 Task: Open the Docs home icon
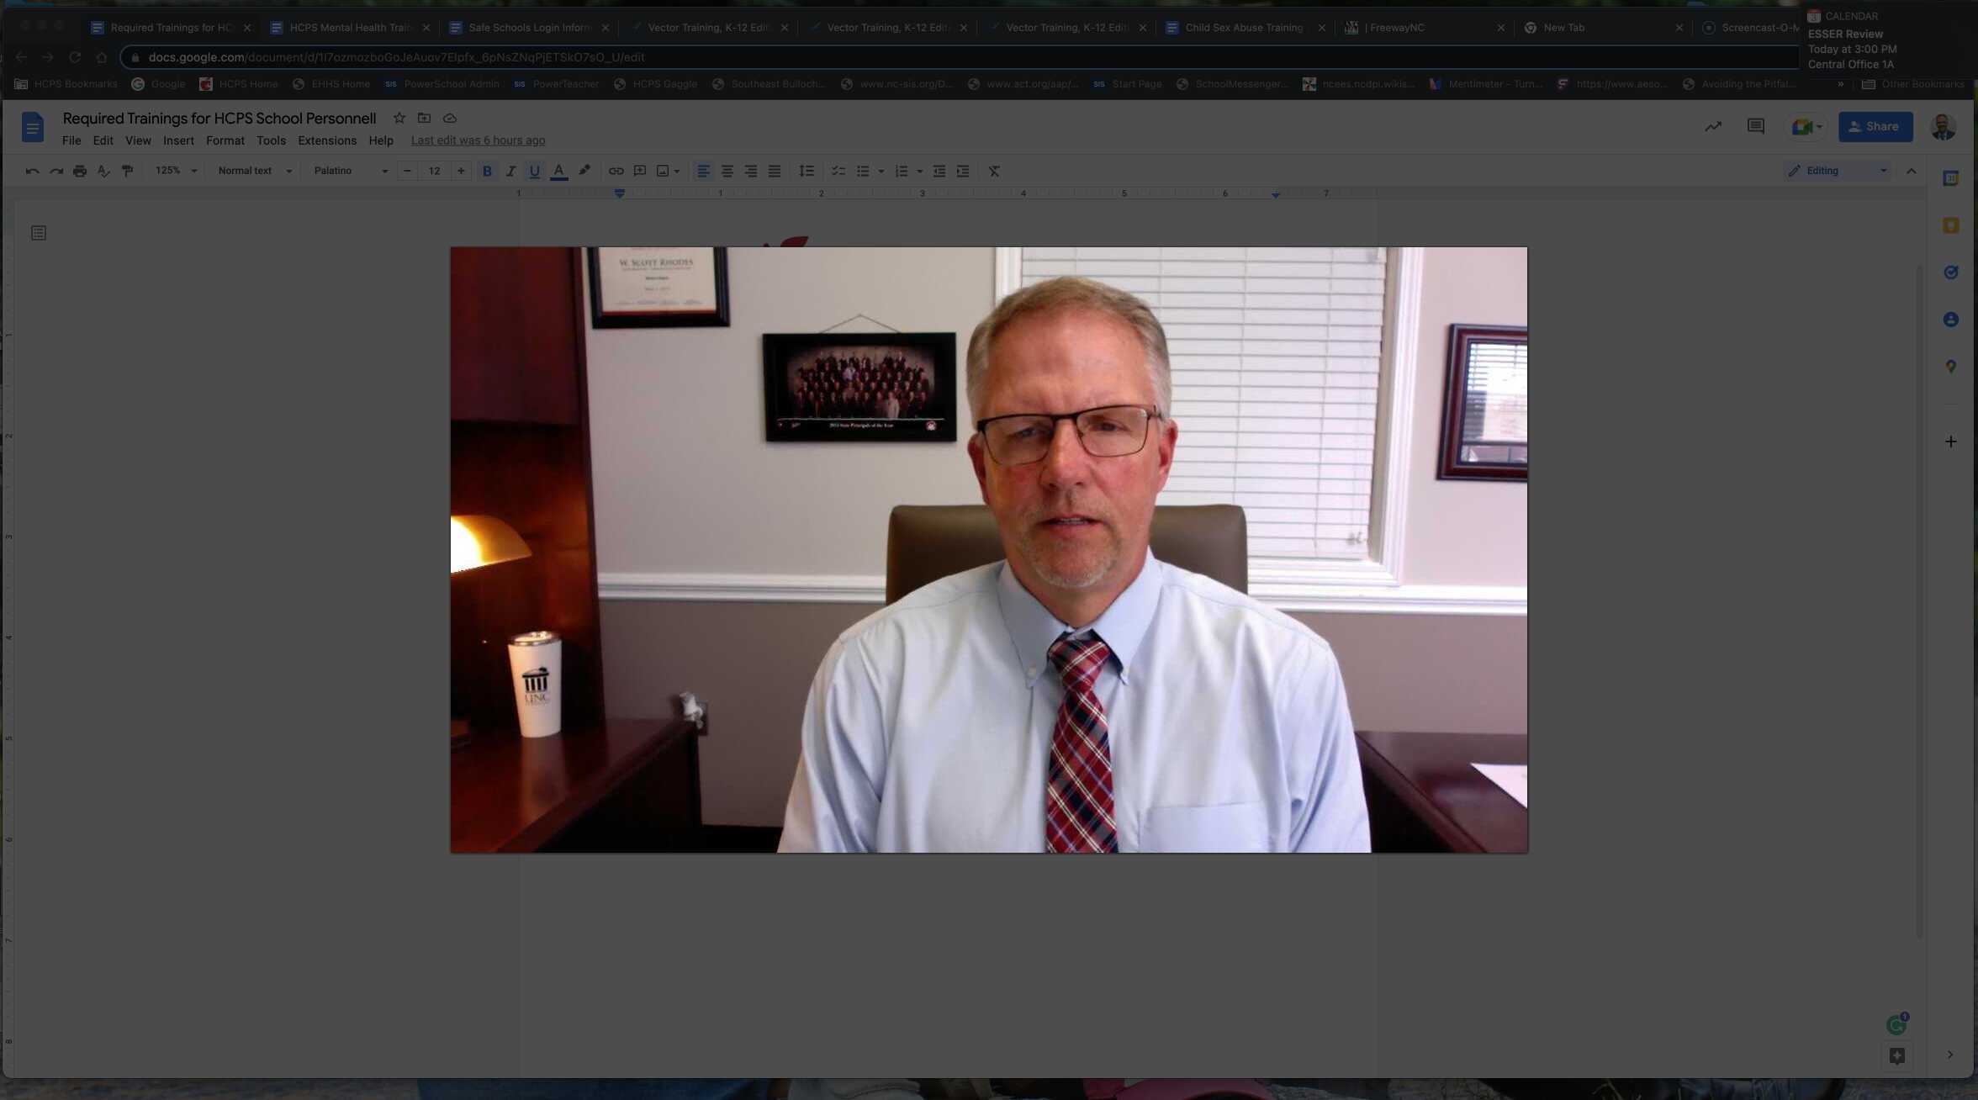(32, 128)
